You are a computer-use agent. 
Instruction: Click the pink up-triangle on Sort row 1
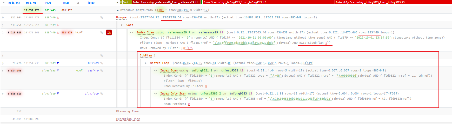coord(58,25)
